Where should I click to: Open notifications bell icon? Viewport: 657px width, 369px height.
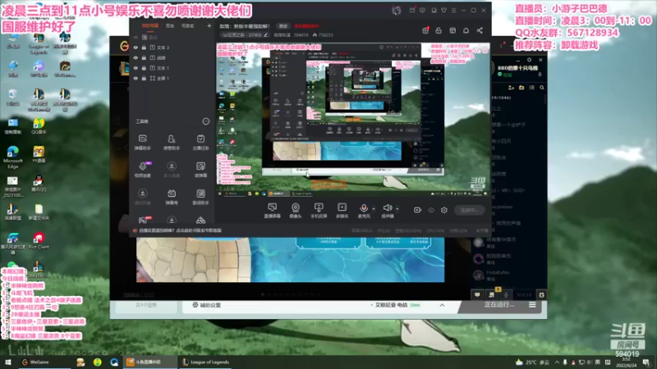coord(466,30)
